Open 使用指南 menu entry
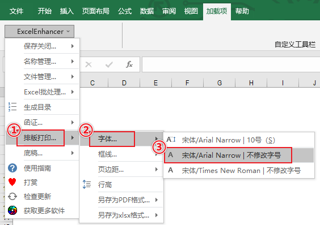 click(42, 168)
